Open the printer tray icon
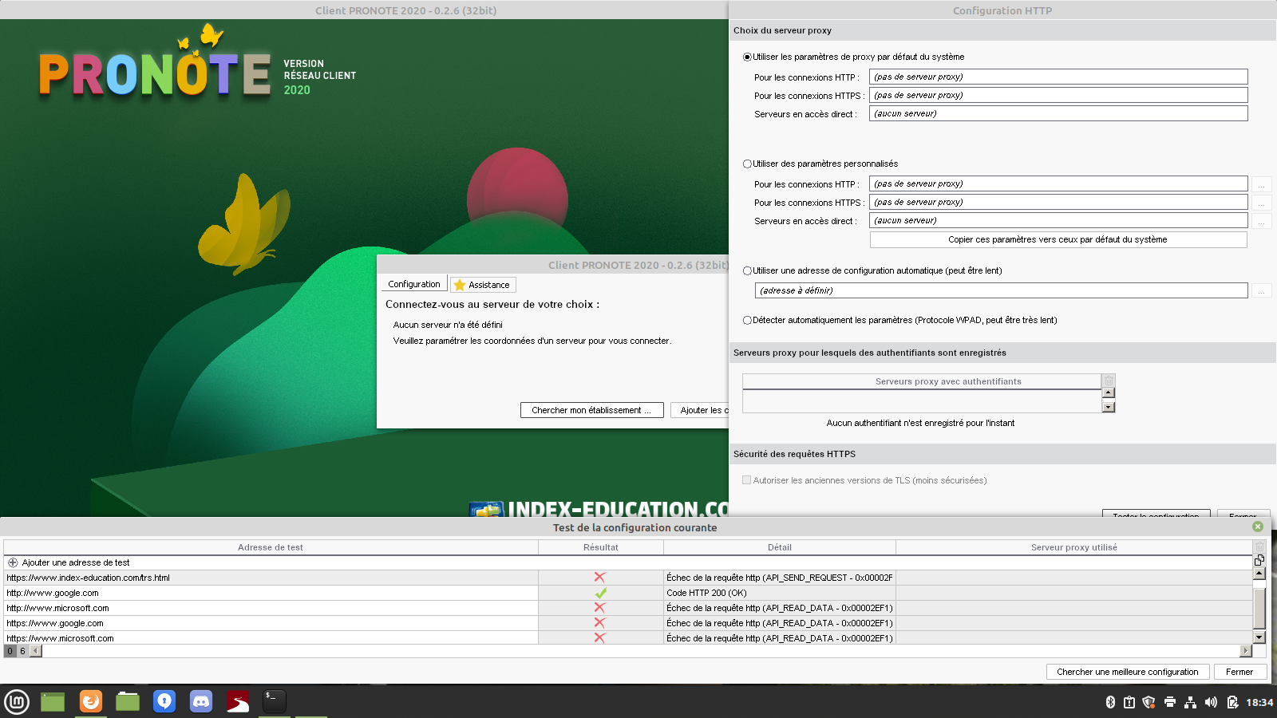 pyautogui.click(x=1170, y=702)
